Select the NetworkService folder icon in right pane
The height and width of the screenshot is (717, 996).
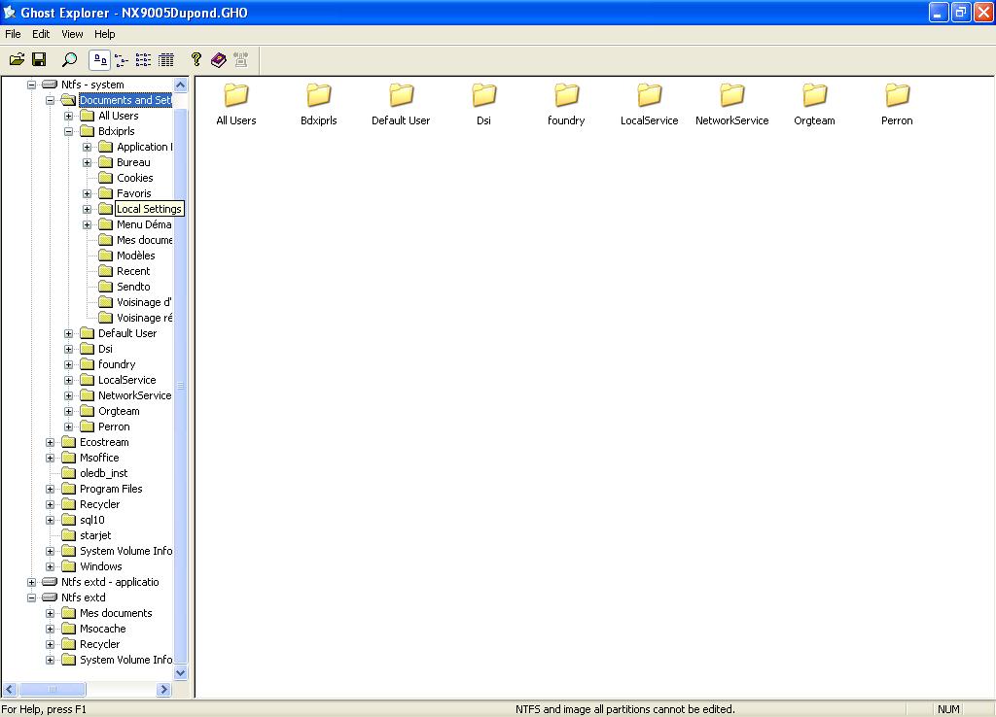pos(731,95)
